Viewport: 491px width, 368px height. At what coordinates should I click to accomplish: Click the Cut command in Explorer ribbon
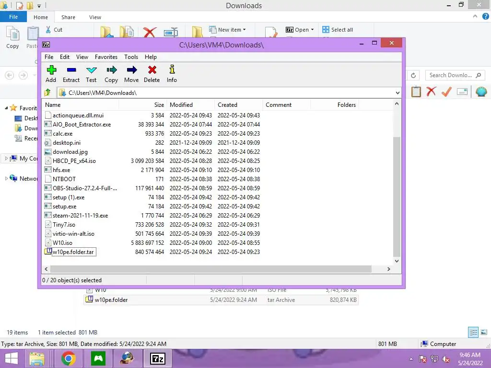[54, 30]
